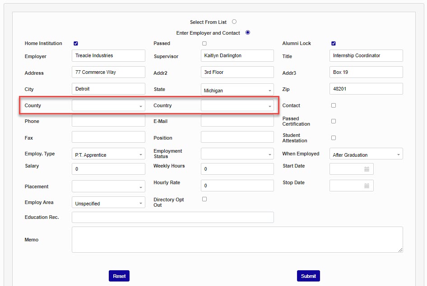Image resolution: width=427 pixels, height=286 pixels.
Task: Tick the Directory Opt Out checkbox
Action: (204, 199)
